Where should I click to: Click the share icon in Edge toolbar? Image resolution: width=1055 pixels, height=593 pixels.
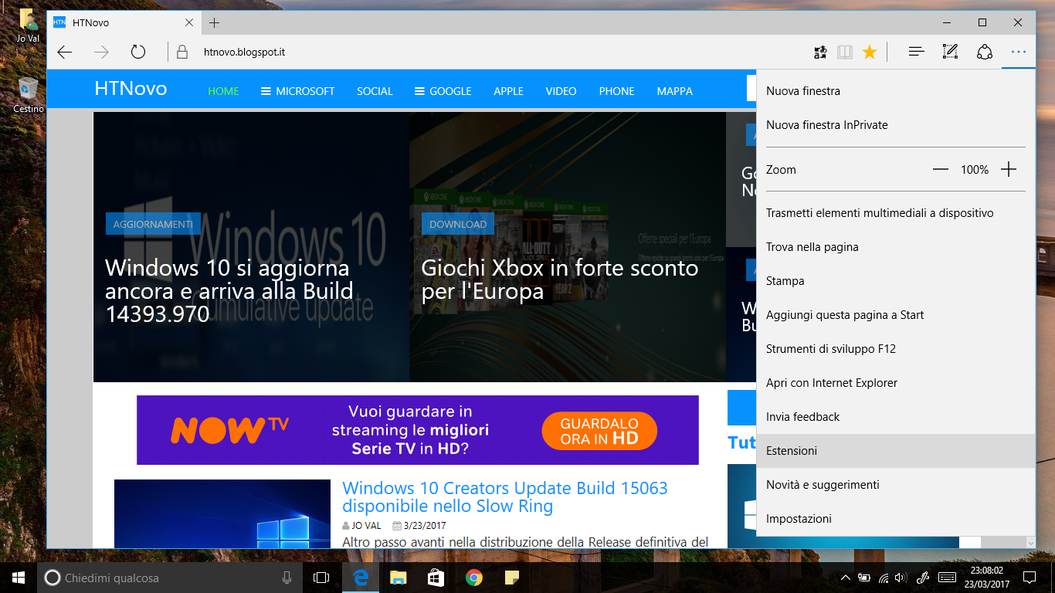985,53
